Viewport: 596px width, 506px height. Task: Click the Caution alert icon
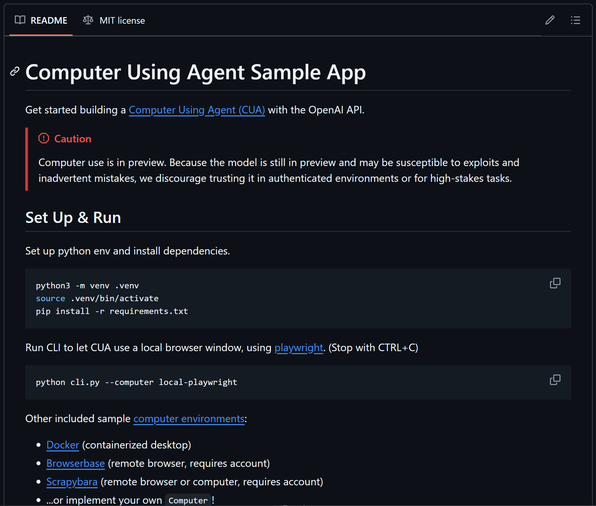(x=44, y=138)
